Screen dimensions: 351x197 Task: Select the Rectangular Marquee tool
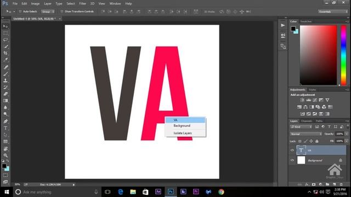(5, 33)
